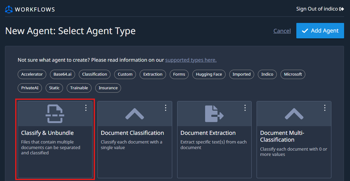Click the Document Multi-Classification chevron icon
350x181 pixels.
point(294,114)
